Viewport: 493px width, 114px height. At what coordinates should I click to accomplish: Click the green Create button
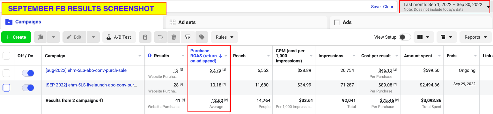pyautogui.click(x=16, y=37)
